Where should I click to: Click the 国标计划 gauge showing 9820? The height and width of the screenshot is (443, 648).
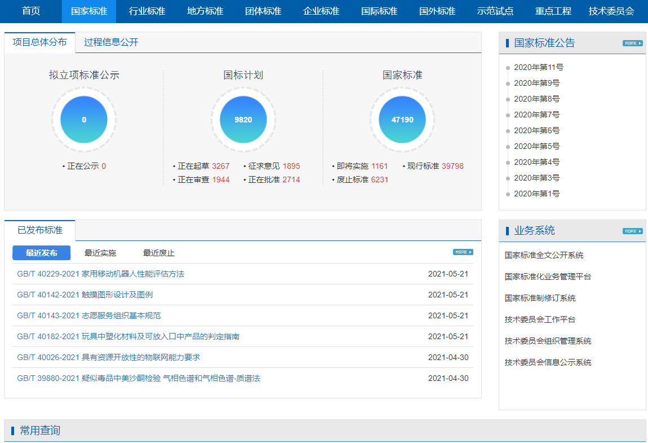point(243,120)
